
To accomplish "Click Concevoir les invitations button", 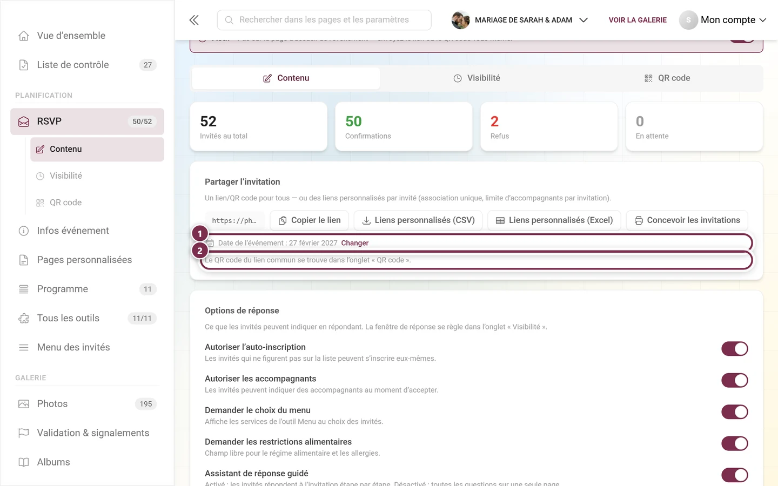I will tap(687, 220).
